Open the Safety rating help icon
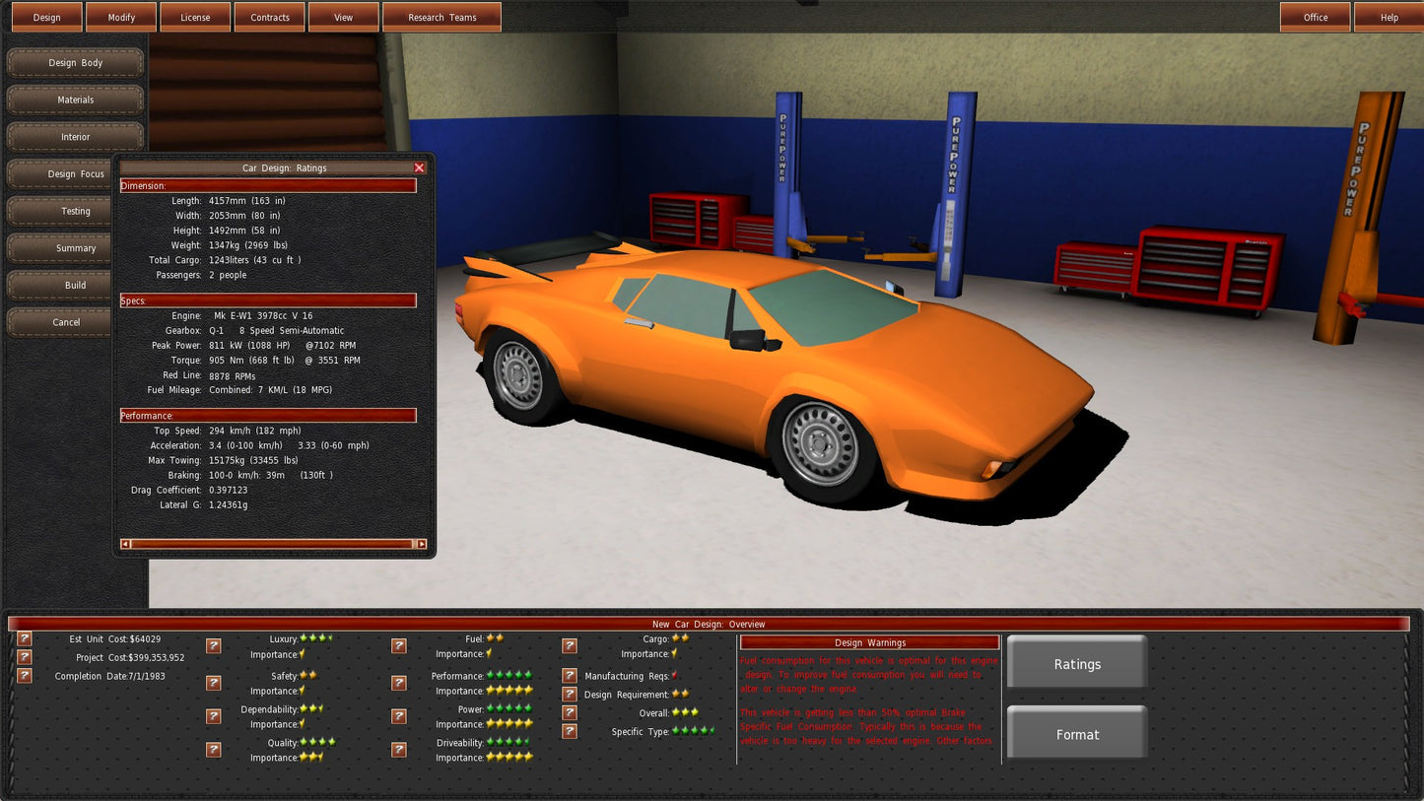 point(213,683)
